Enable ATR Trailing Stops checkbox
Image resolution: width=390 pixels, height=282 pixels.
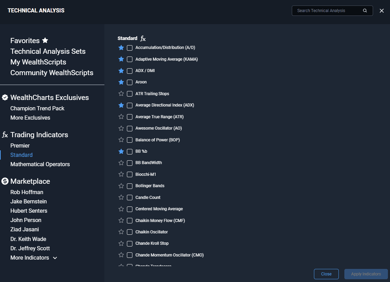[x=130, y=94]
